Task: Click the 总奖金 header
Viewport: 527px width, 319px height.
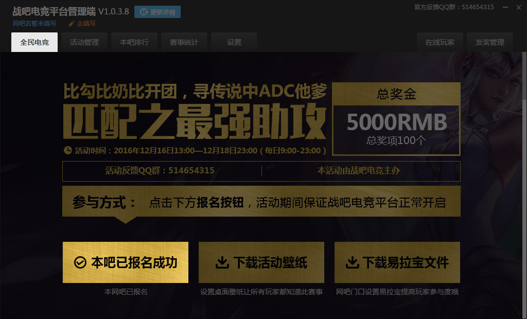Action: point(396,94)
